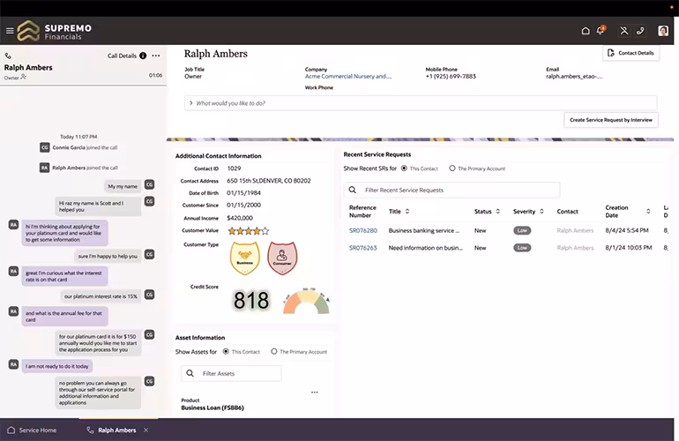Click the message our platinum interest rate is 15%
This screenshot has width=679, height=441.
coord(101,296)
